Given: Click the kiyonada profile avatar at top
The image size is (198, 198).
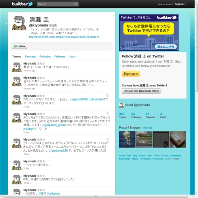Looking at the screenshot, I should point(19,23).
